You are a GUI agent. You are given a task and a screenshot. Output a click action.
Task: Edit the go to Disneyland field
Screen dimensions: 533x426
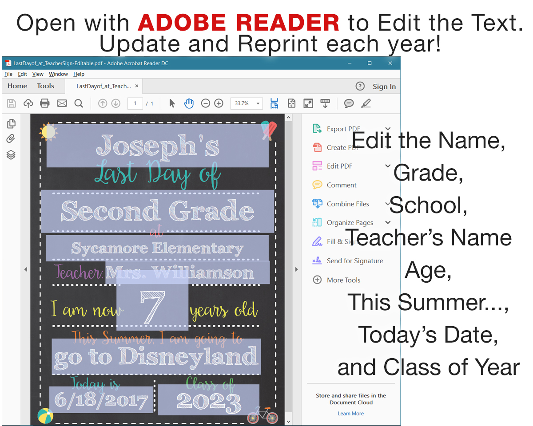pyautogui.click(x=156, y=356)
